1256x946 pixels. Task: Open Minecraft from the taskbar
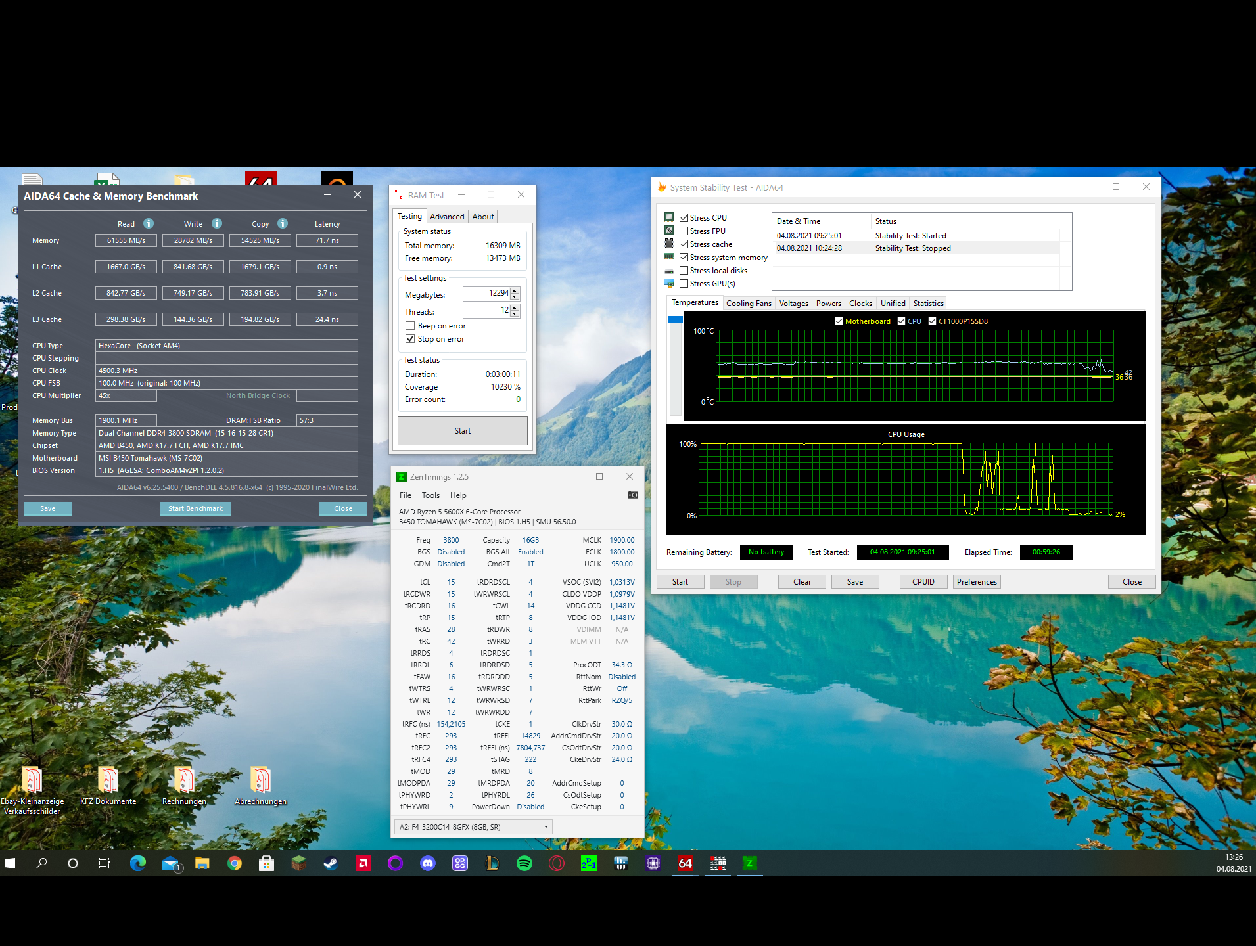298,863
